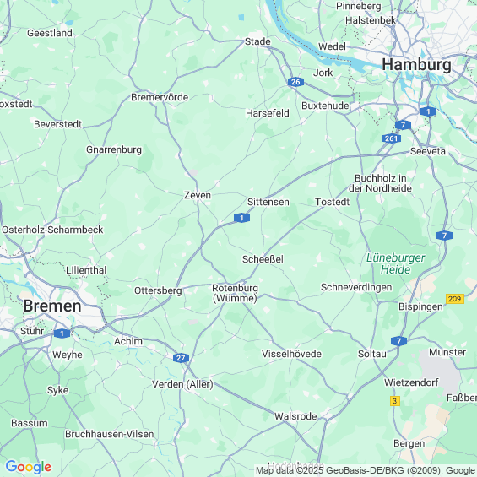This screenshot has width=477, height=477.
Task: Click the map data attribution text
Action: tap(366, 470)
